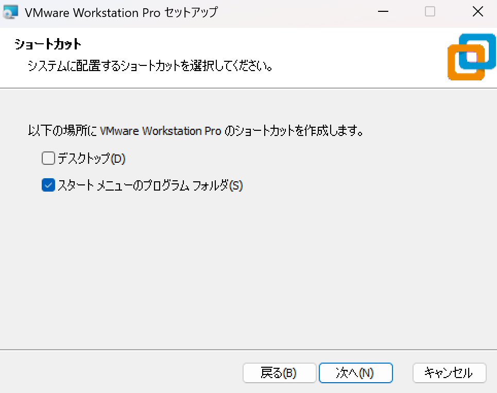Click the システムに配置するショートカットを選択してください text
This screenshot has height=393, width=497.
coord(150,66)
